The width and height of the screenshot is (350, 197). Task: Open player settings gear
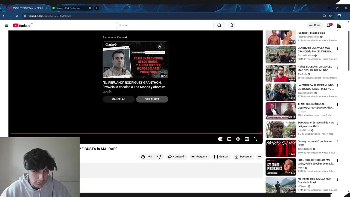click(x=238, y=139)
